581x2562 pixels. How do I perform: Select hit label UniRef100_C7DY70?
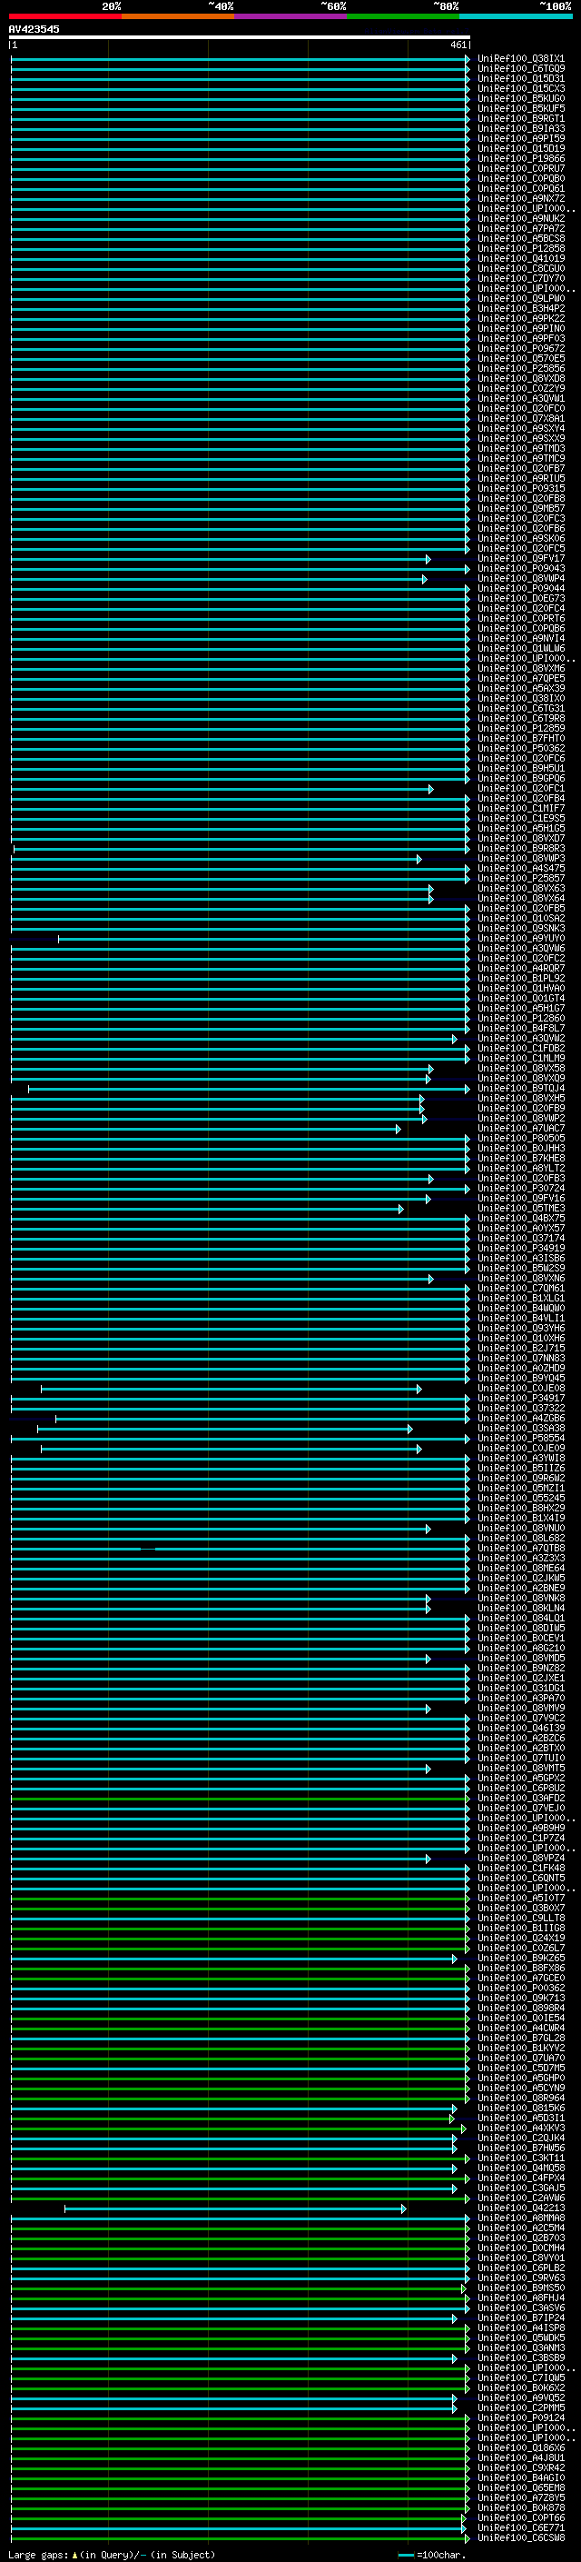520,278
